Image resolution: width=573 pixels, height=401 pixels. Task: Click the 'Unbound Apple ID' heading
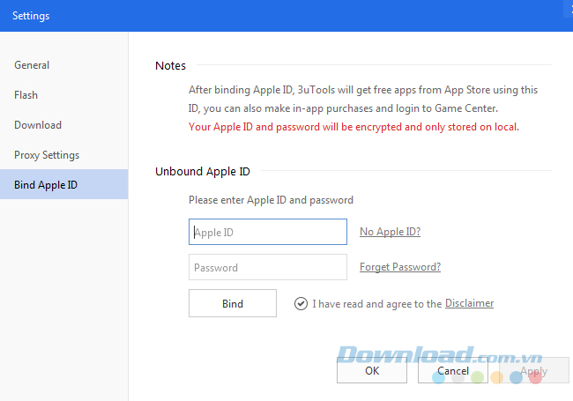click(203, 171)
